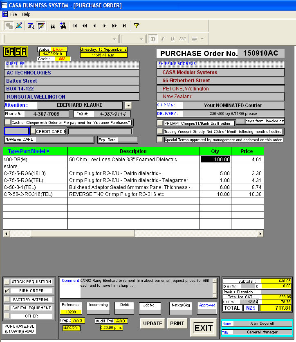Toggle Italic formatting

[x=163, y=39]
